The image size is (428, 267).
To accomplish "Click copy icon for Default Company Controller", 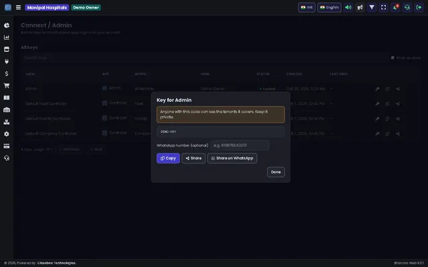I will point(387,133).
